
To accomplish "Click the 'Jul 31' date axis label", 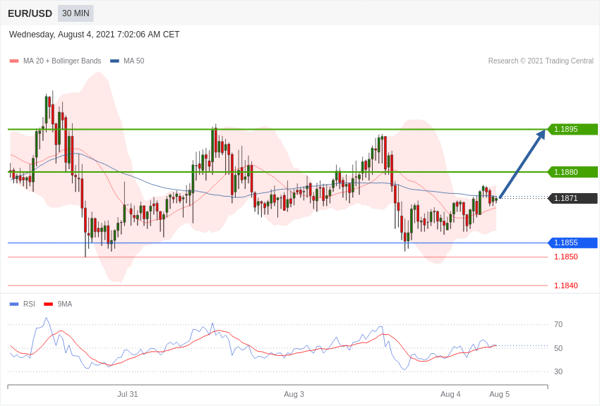I will pyautogui.click(x=128, y=394).
